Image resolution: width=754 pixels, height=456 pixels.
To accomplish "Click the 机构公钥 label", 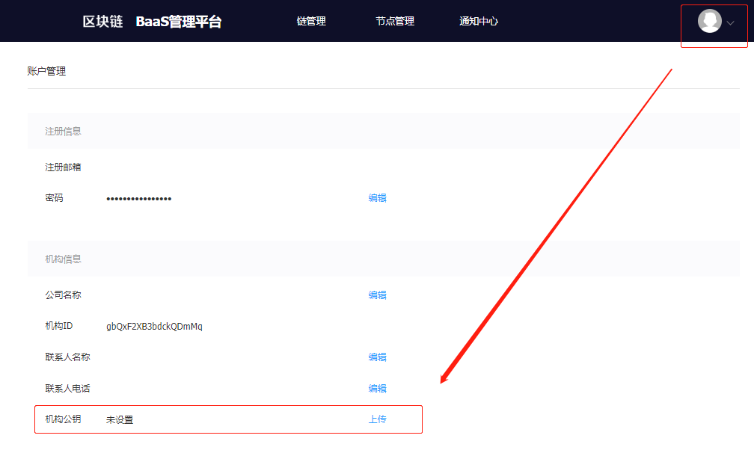I will (x=63, y=419).
